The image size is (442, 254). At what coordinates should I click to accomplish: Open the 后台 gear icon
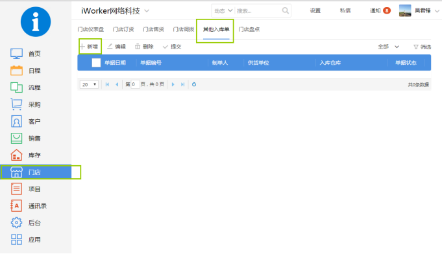click(16, 223)
